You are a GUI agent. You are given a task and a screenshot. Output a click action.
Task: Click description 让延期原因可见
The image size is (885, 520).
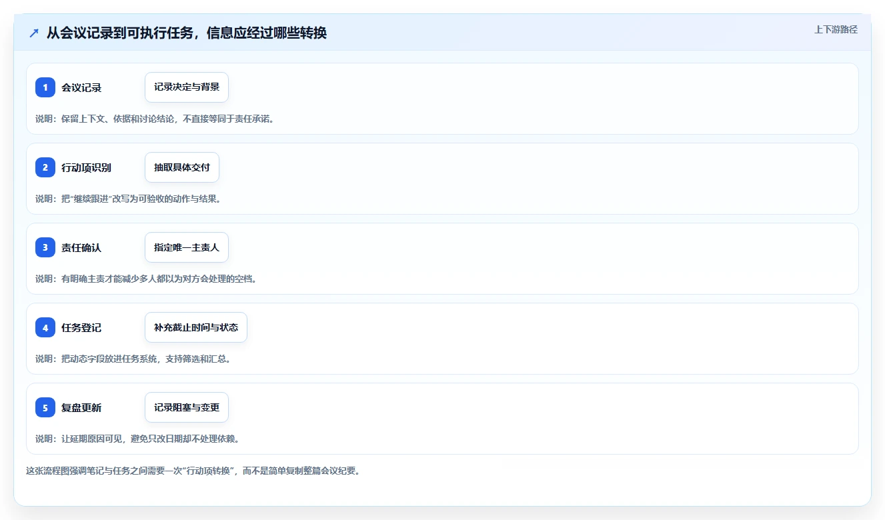[137, 439]
